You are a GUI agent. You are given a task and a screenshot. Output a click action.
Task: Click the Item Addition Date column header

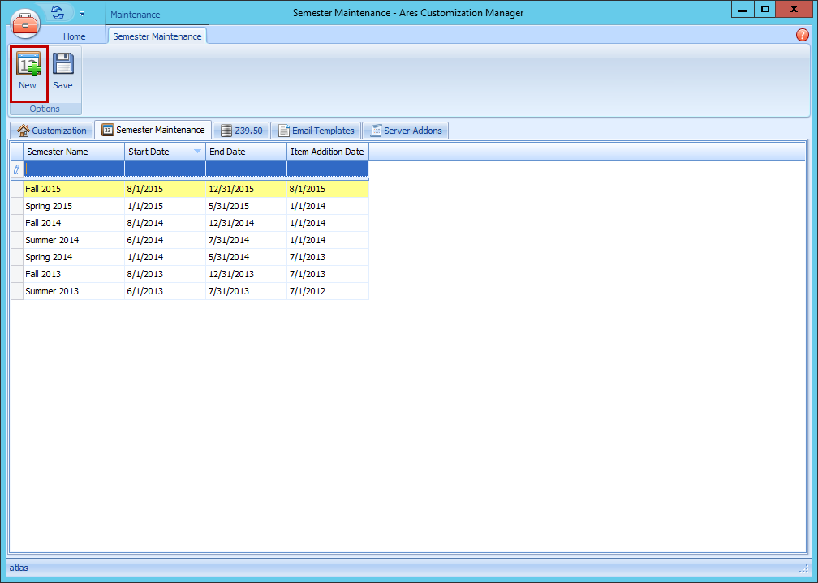click(327, 152)
